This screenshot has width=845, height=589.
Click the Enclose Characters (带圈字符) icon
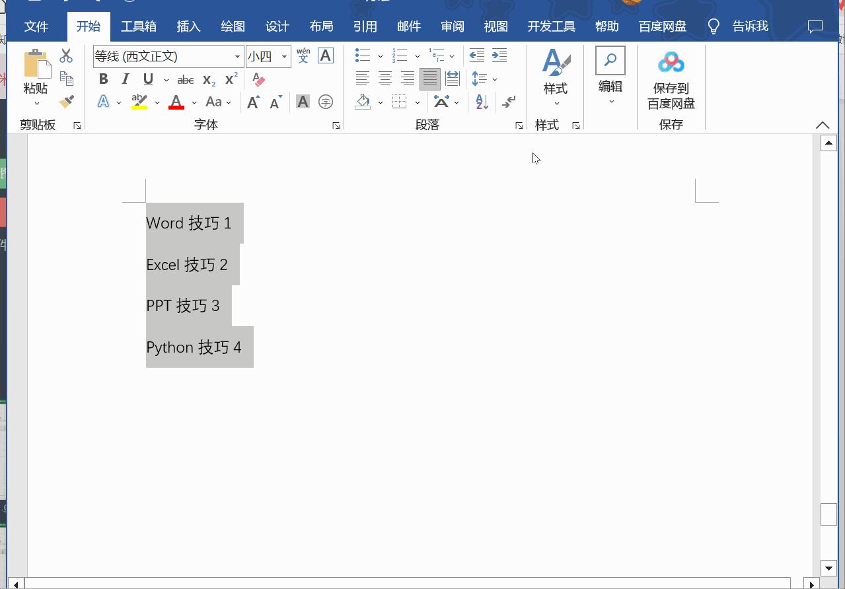[x=325, y=102]
